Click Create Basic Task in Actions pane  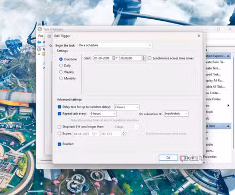[216, 62]
